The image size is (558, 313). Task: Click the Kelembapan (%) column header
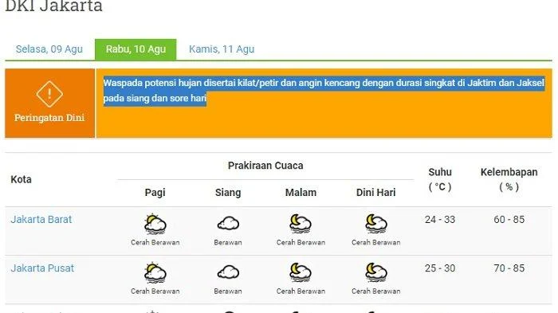click(x=509, y=179)
